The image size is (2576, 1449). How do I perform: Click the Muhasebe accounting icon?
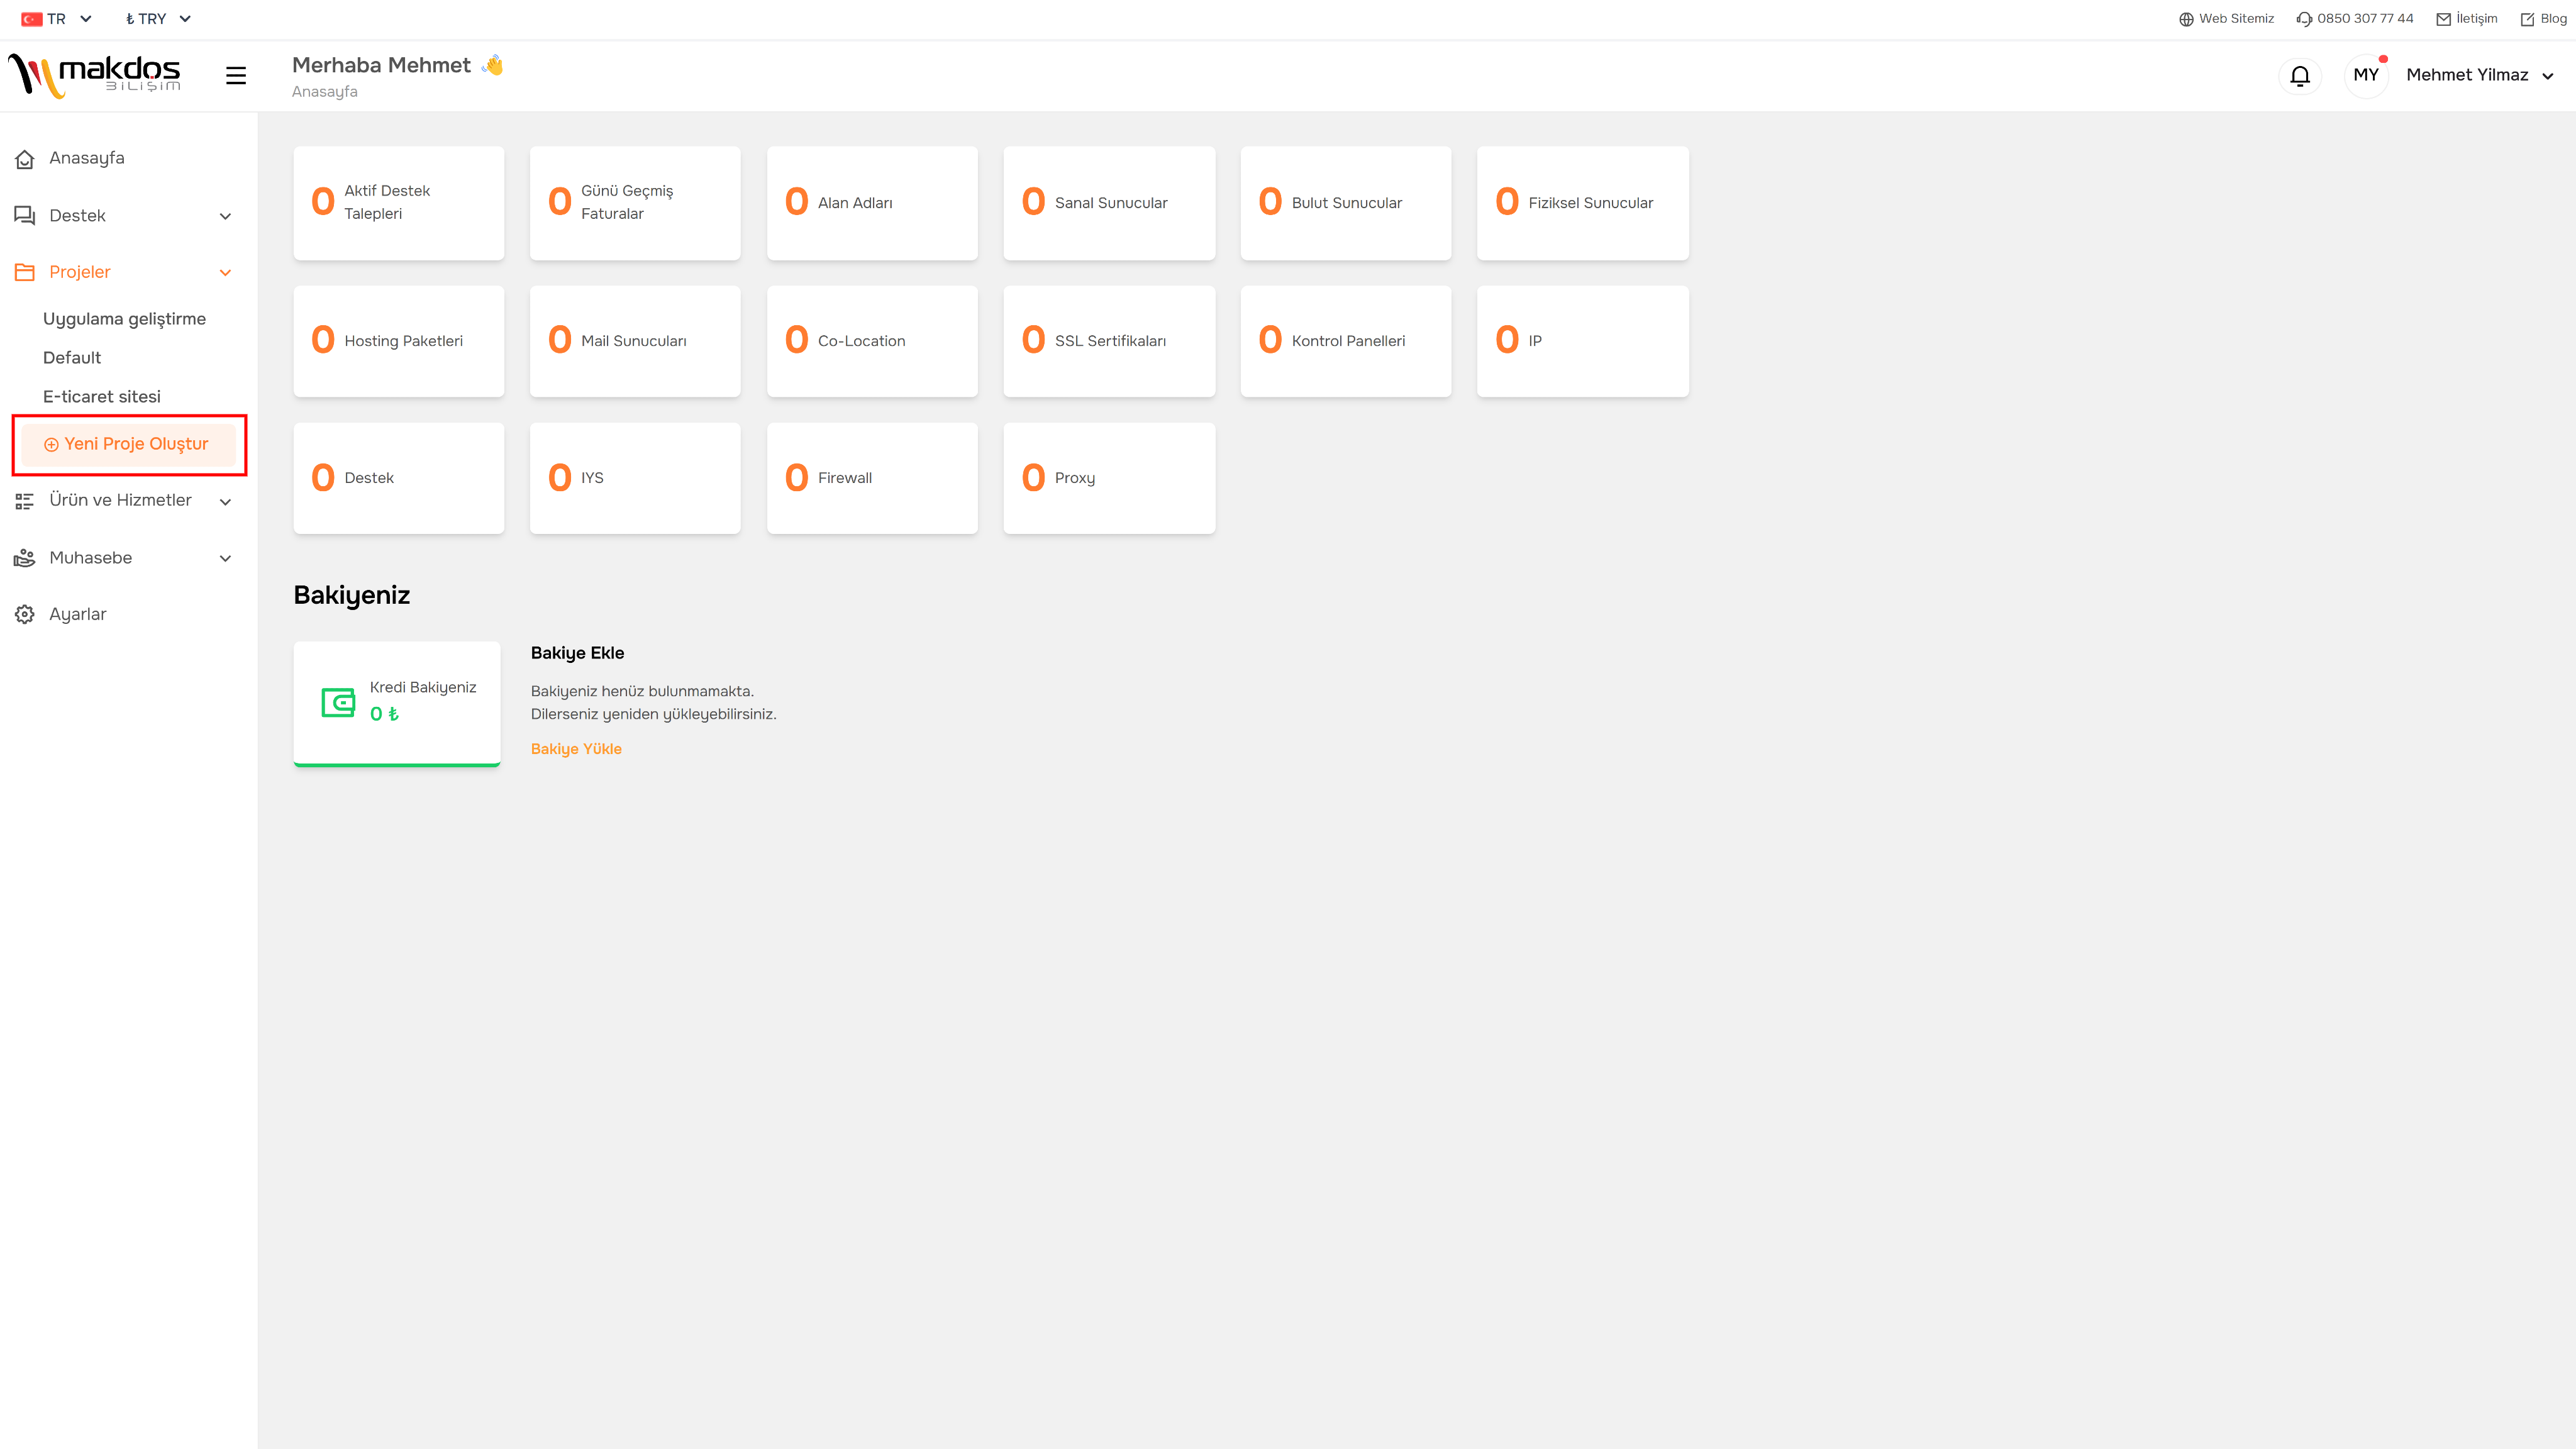point(25,558)
